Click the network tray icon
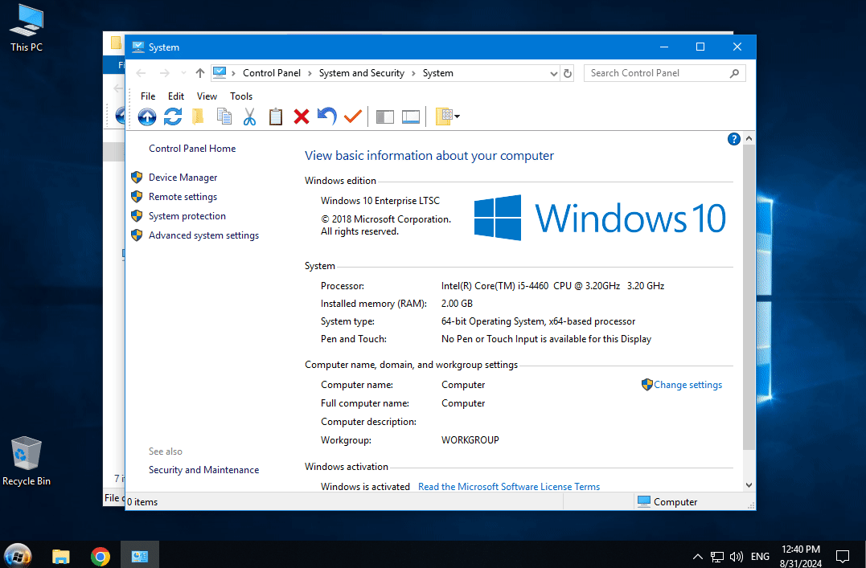 coord(717,557)
